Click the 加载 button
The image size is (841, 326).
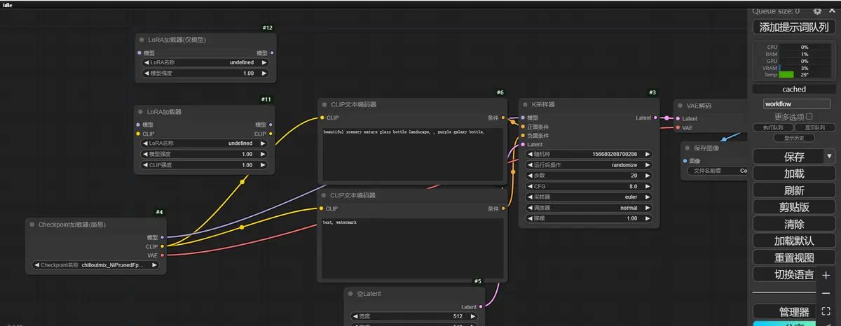[794, 173]
